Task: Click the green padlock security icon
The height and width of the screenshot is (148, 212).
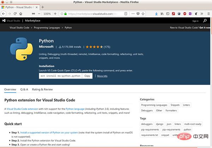Action: click(x=66, y=14)
